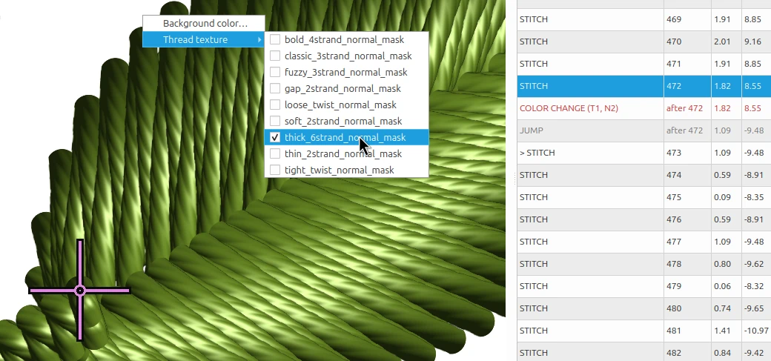The height and width of the screenshot is (361, 771).
Task: Select the STITCH row numbered 475
Action: tap(643, 197)
